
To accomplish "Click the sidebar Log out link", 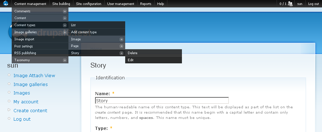I will (22, 119).
